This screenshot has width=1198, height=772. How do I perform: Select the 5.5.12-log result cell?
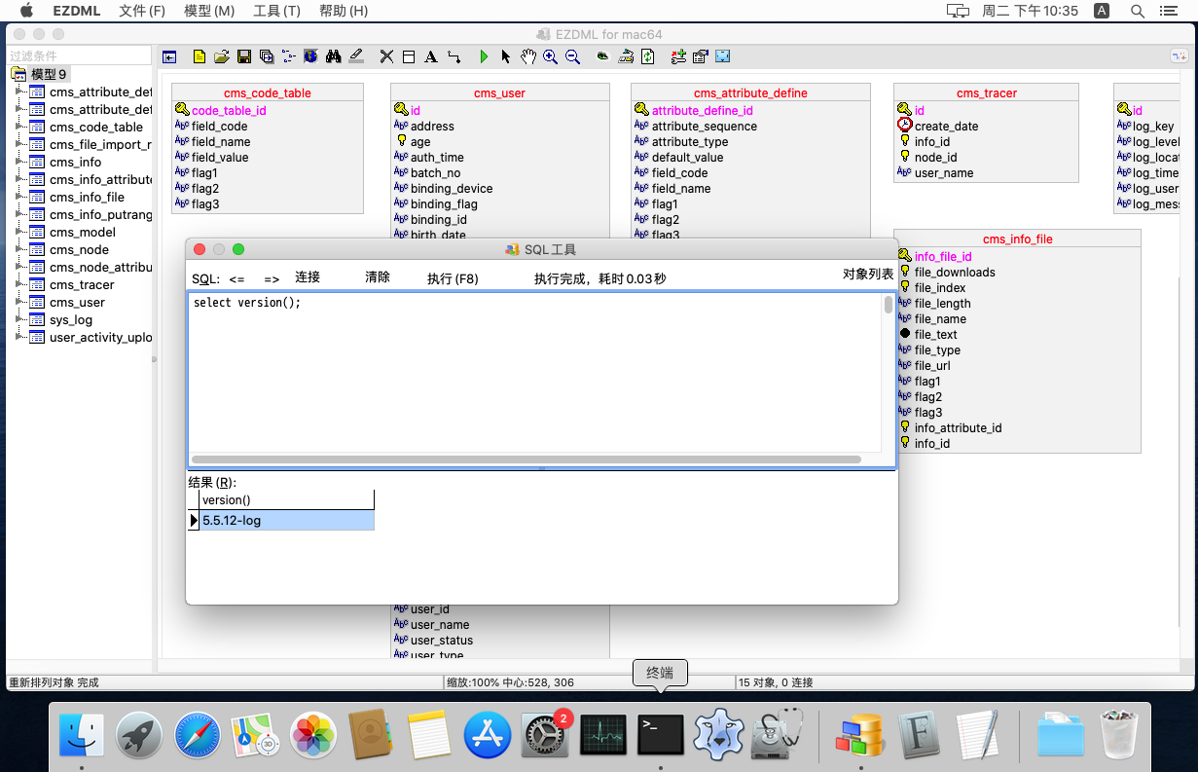287,521
